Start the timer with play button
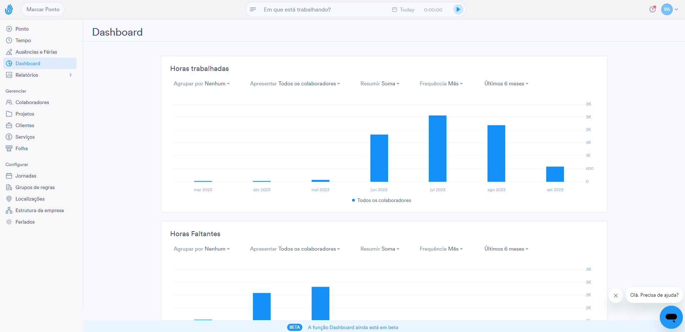Screen dimensions: 685x332 pos(458,9)
